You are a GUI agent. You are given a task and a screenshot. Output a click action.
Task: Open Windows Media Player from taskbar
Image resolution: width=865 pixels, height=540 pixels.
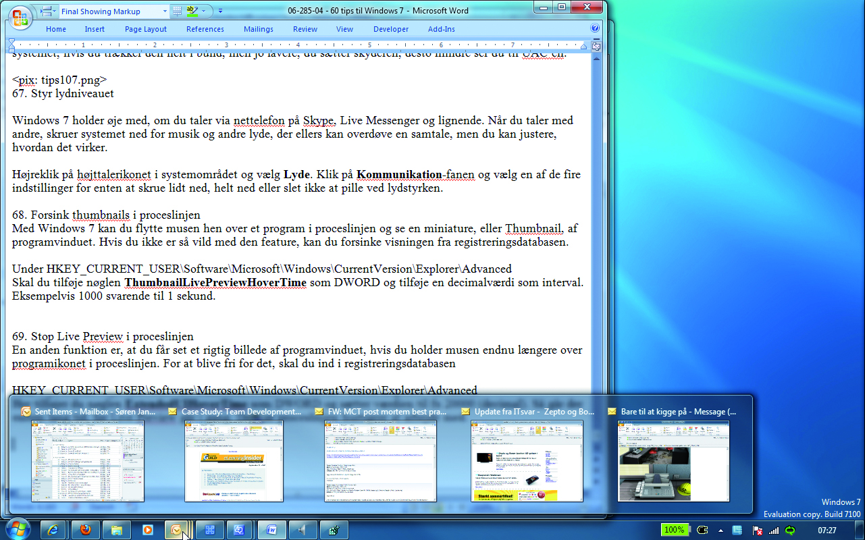click(x=147, y=530)
